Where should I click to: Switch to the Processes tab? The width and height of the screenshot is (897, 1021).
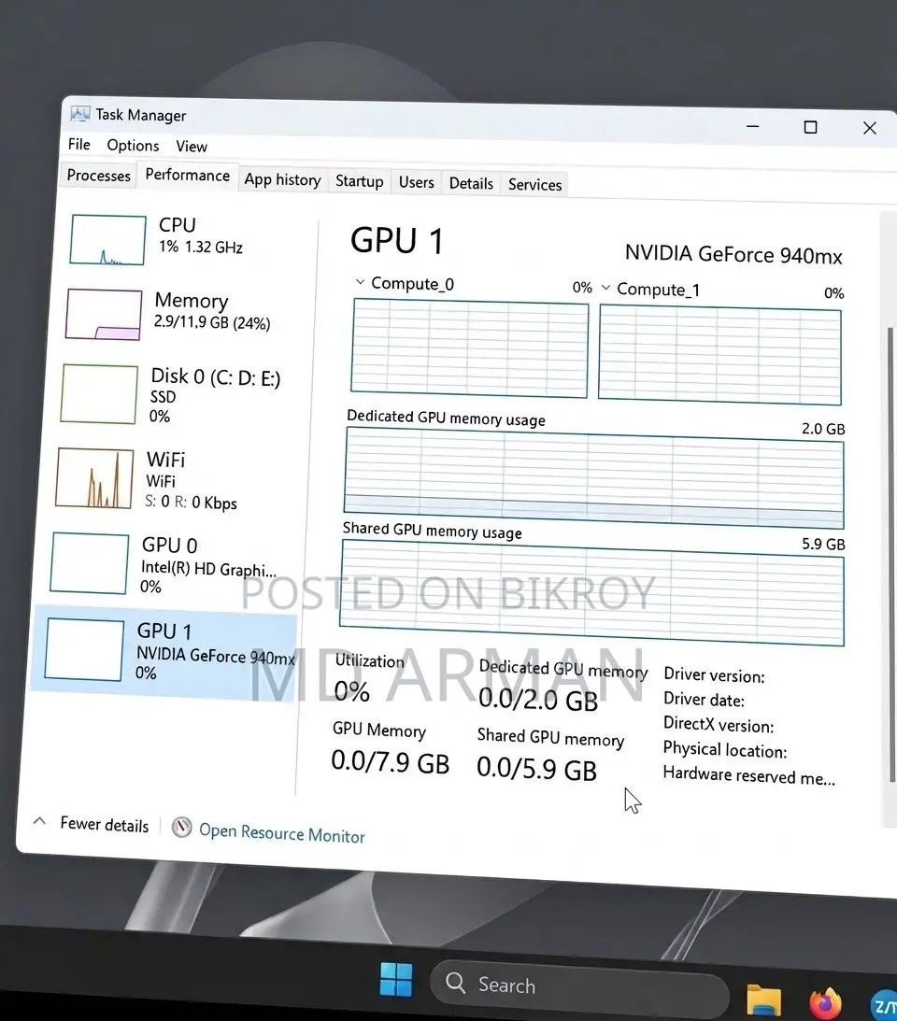(x=98, y=176)
